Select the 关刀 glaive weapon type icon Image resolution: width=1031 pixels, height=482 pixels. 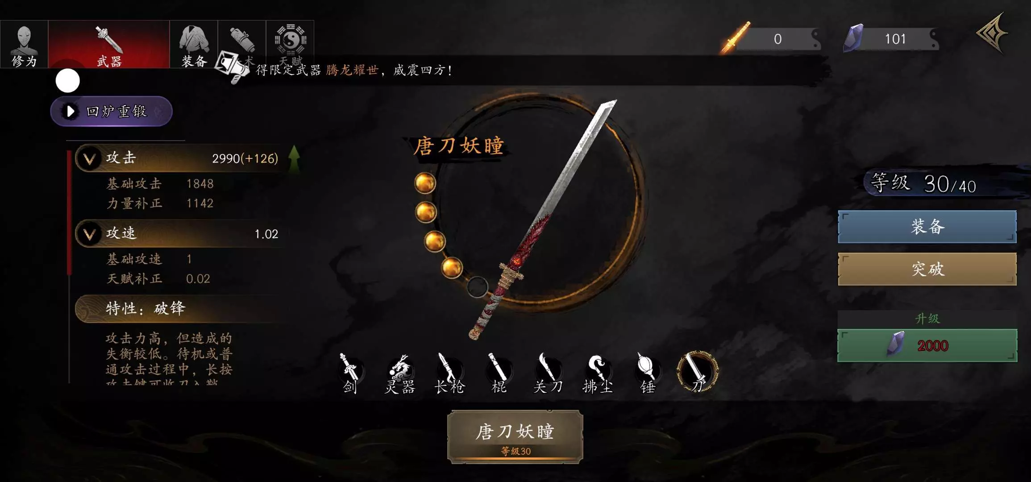(548, 373)
